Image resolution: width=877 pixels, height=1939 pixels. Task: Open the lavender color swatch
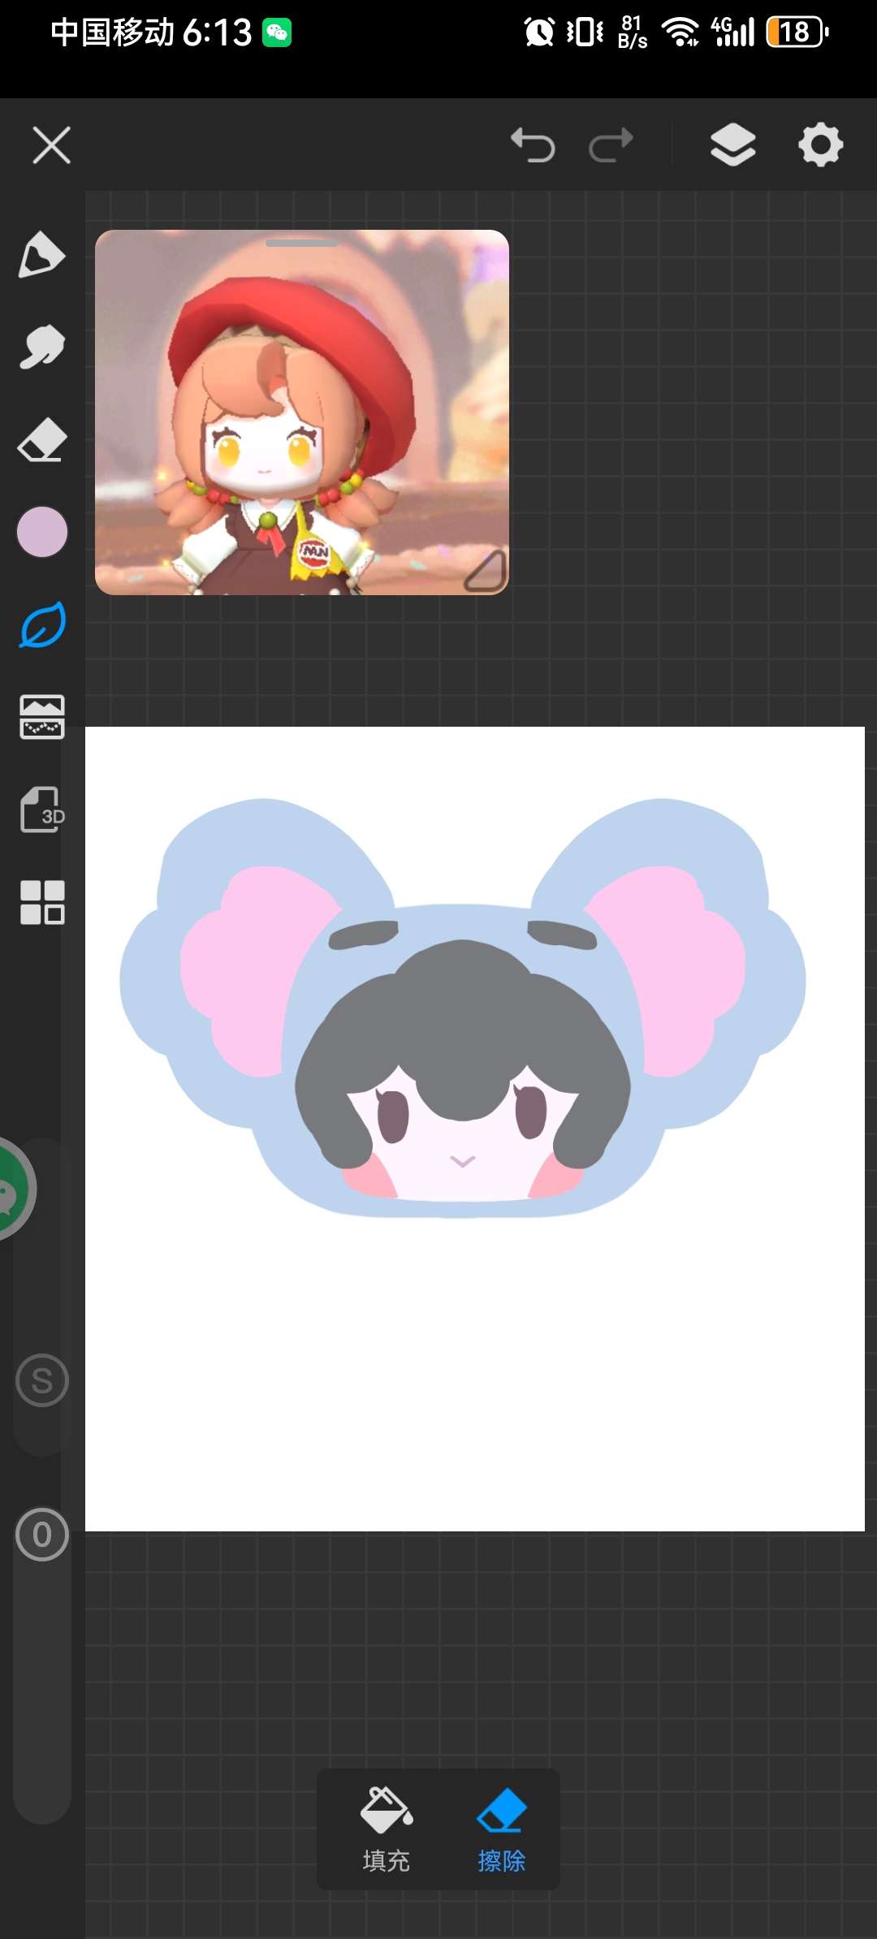click(x=42, y=532)
